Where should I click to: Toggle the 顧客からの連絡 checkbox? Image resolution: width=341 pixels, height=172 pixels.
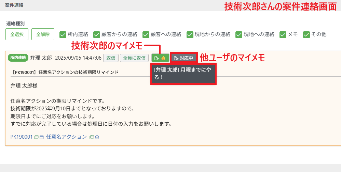(96, 34)
